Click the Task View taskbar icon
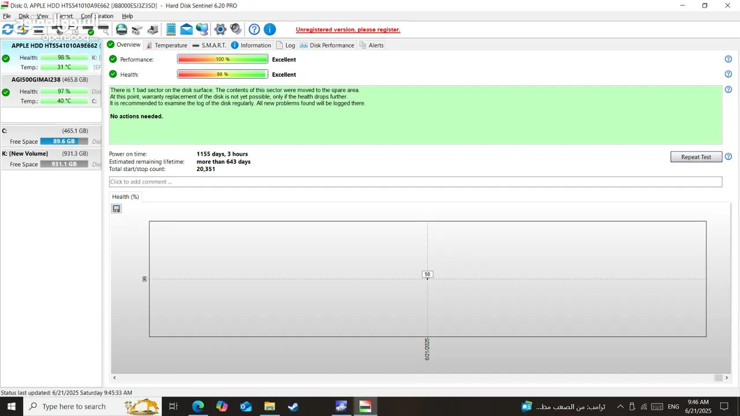The width and height of the screenshot is (740, 416). tap(173, 406)
